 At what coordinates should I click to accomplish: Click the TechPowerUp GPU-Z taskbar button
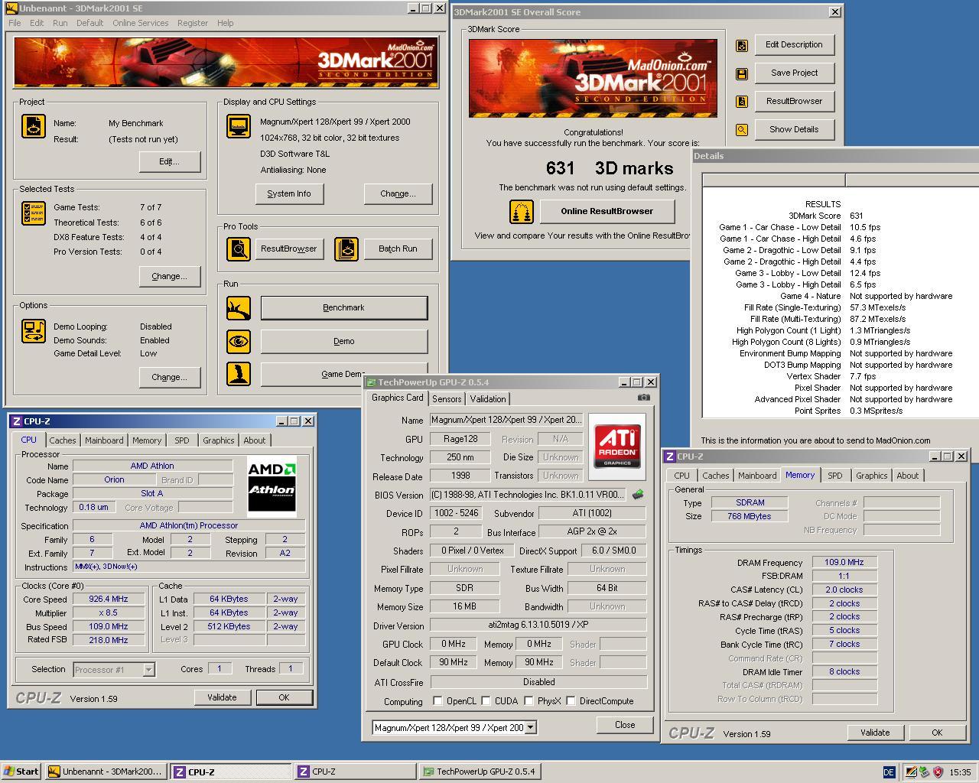pos(480,772)
